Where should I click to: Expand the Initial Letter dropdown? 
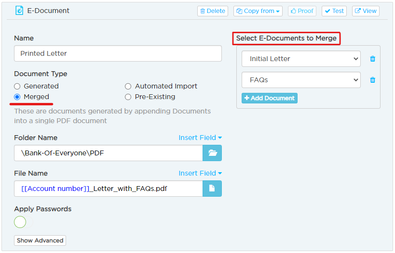pos(301,59)
